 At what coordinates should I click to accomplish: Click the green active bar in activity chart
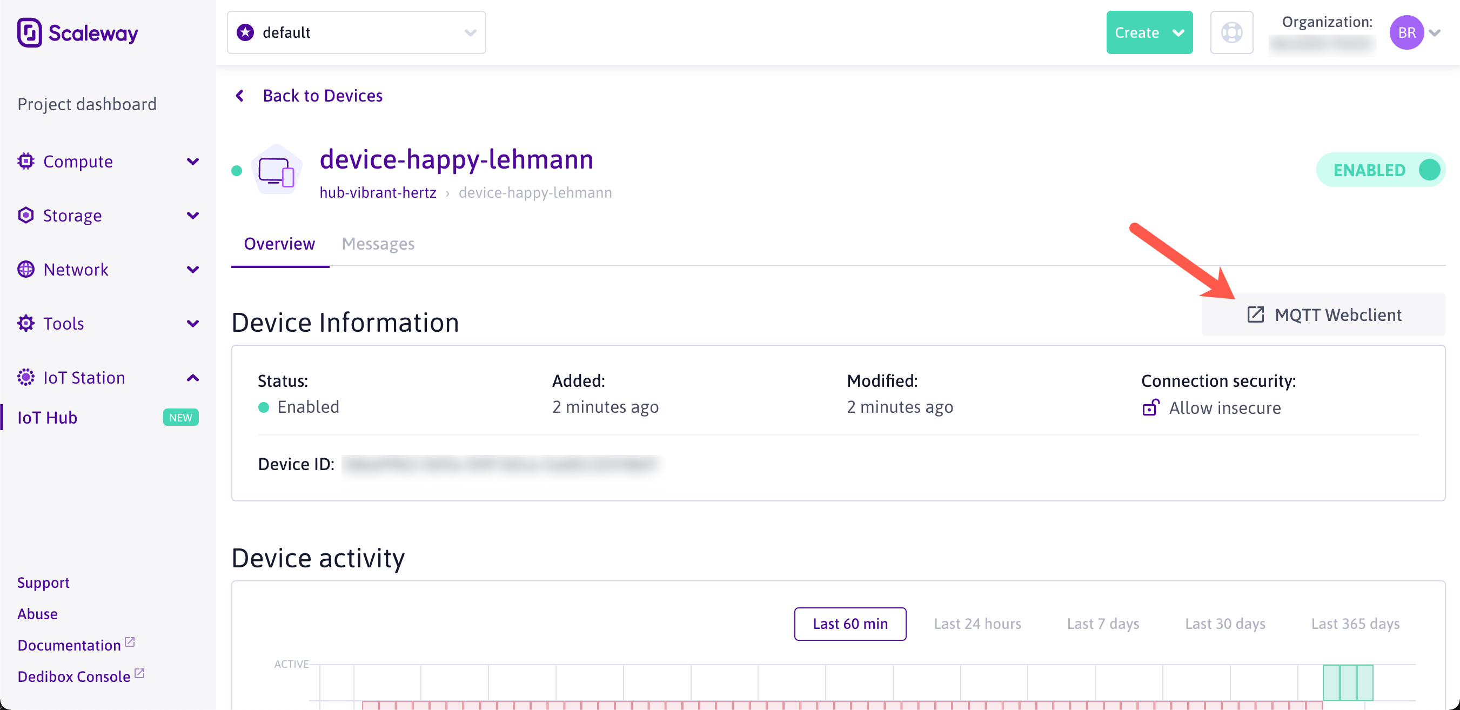(1347, 682)
